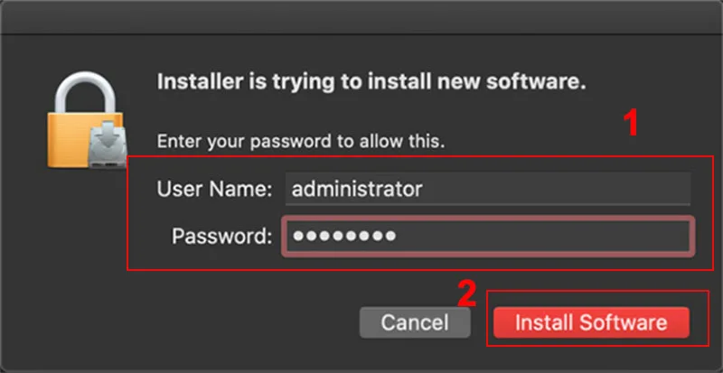
Task: Click empty space after administrator text
Action: coord(556,189)
